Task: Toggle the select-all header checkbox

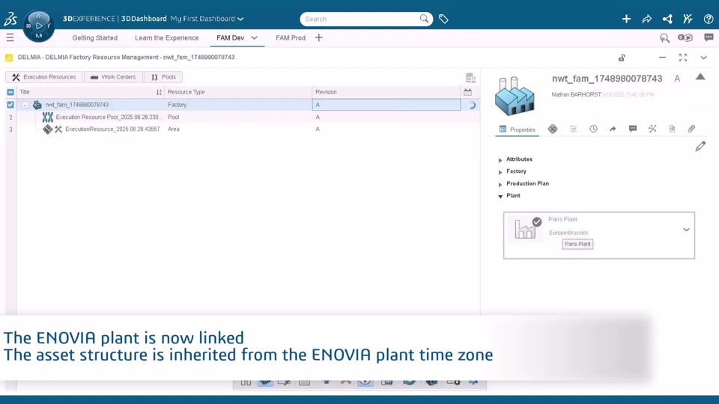Action: tap(10, 92)
